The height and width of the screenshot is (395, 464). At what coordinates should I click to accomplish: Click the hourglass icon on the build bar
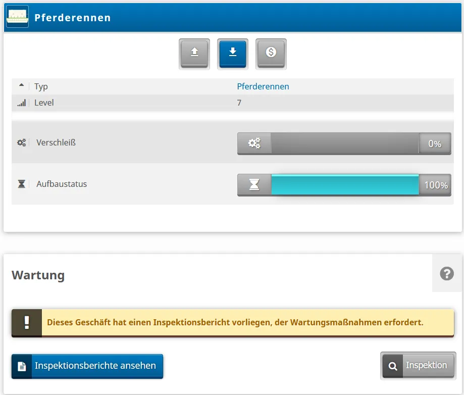coord(254,185)
